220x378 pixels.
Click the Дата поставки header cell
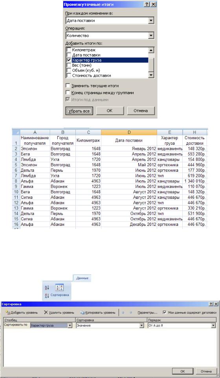pos(129,140)
